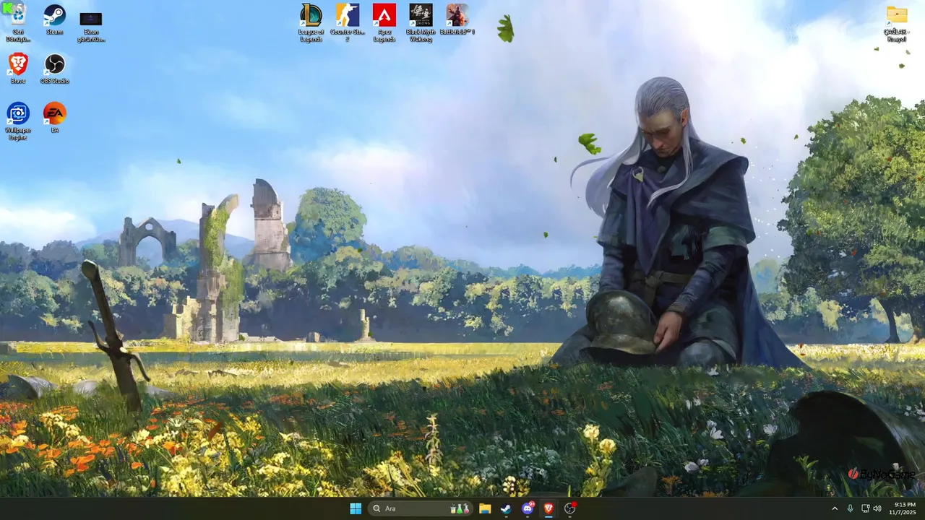
Task: Open the Windows Start menu
Action: pos(356,508)
